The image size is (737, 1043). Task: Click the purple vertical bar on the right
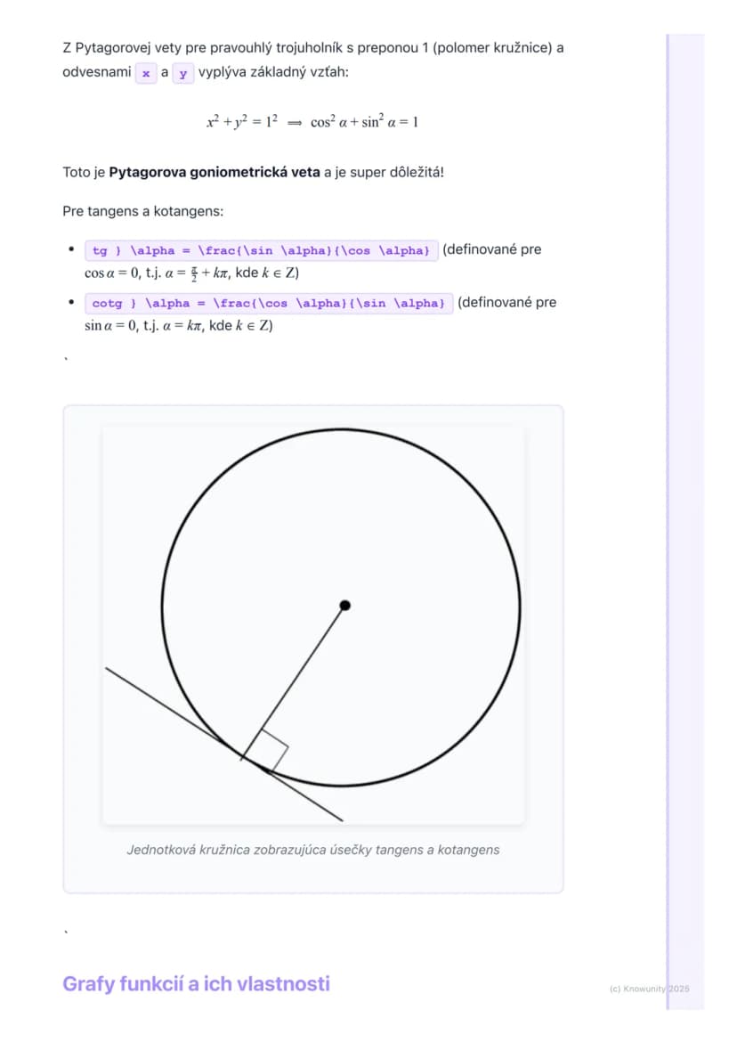pos(685,522)
